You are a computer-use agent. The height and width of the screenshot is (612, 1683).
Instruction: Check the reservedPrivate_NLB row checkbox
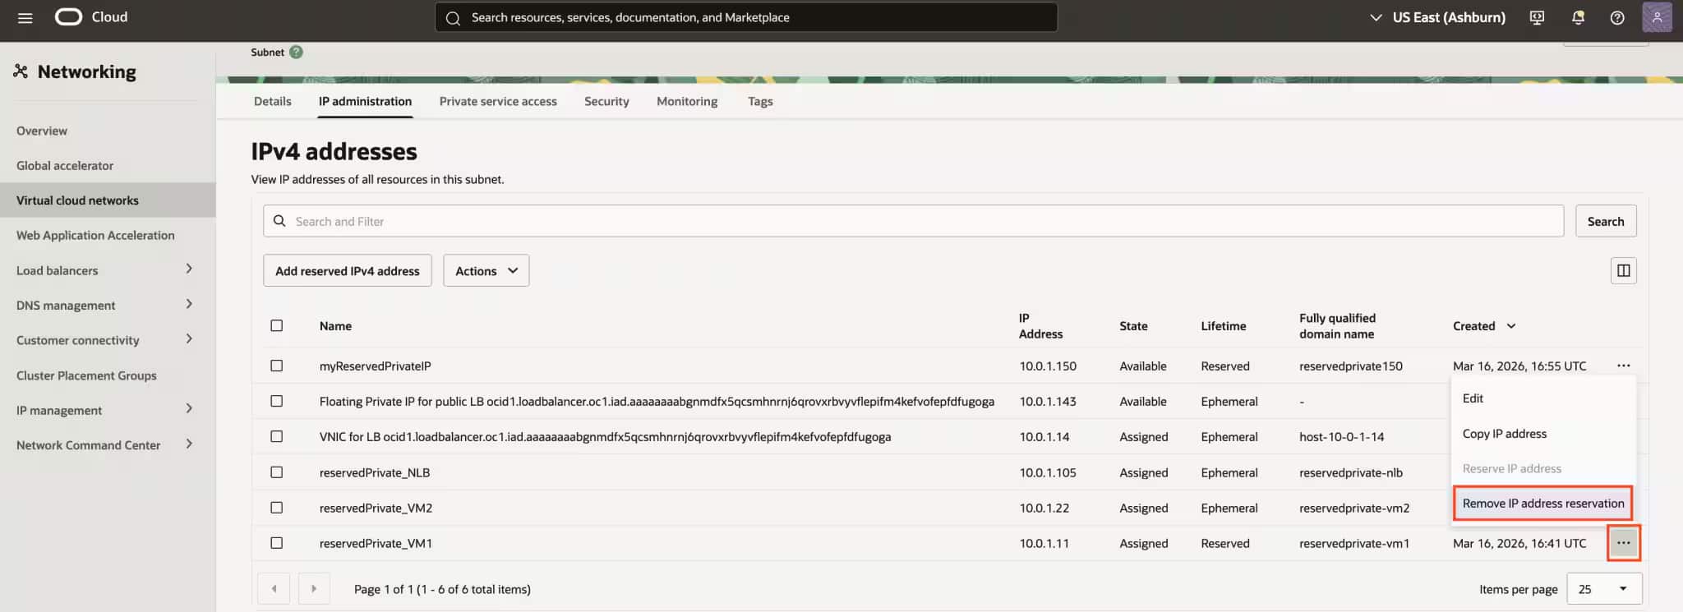[x=277, y=472]
